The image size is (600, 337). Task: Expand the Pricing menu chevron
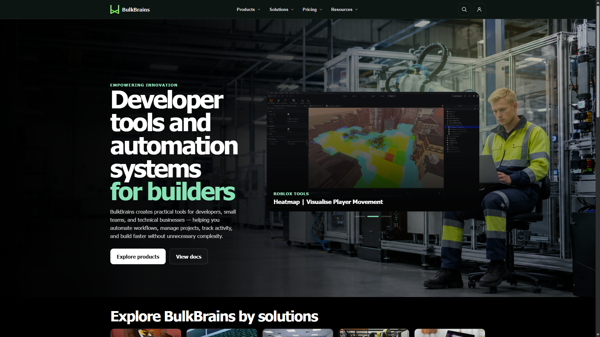tap(321, 10)
